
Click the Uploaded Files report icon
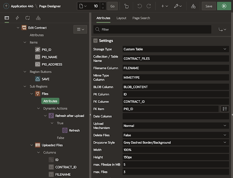click(37, 145)
